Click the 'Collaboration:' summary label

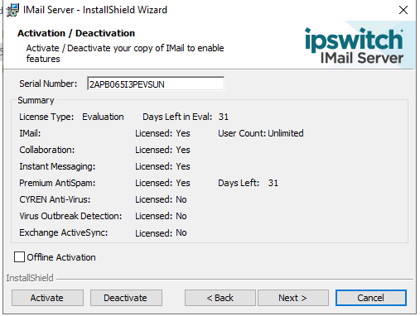tap(47, 150)
